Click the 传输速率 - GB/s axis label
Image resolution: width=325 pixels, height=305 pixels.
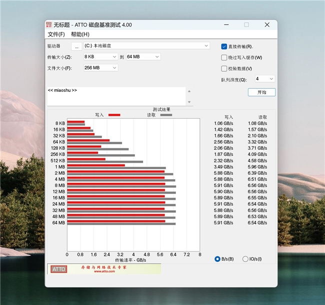[130, 260]
